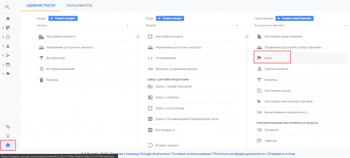Go to Home icon in sidebar
Viewport: 350px width, 158px height.
click(8, 19)
